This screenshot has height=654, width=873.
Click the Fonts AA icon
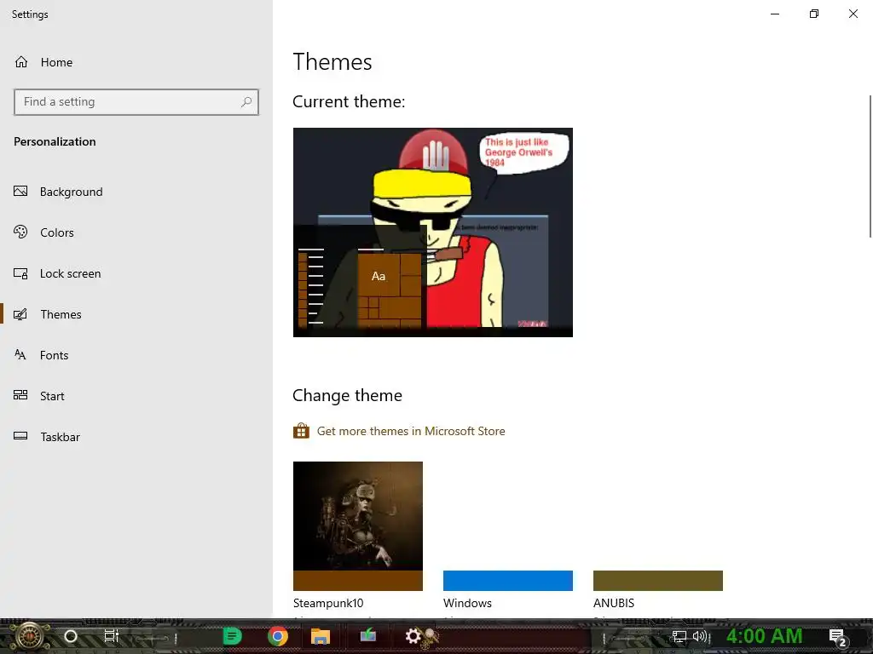click(20, 355)
